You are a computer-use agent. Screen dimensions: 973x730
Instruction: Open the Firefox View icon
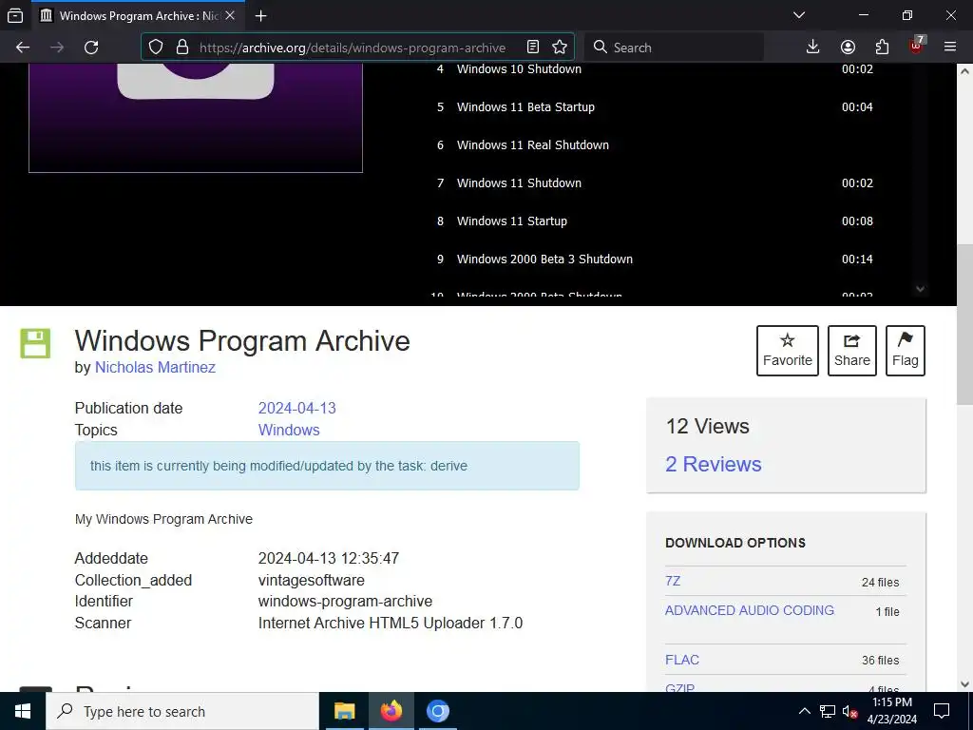tap(15, 15)
